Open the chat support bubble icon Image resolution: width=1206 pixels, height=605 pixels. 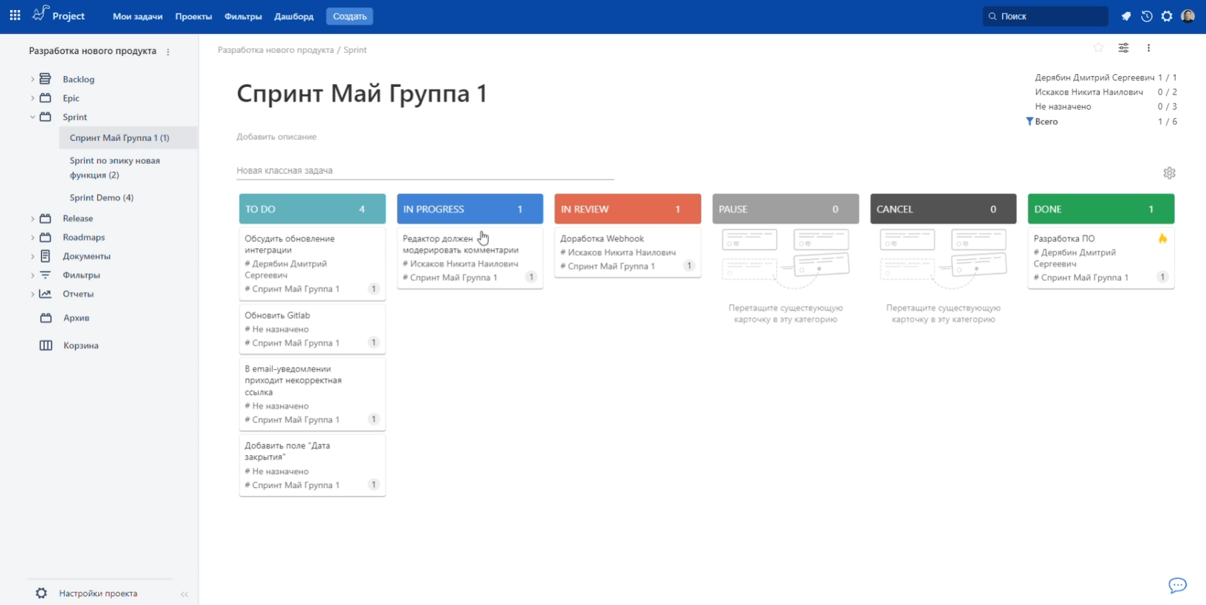tap(1177, 586)
